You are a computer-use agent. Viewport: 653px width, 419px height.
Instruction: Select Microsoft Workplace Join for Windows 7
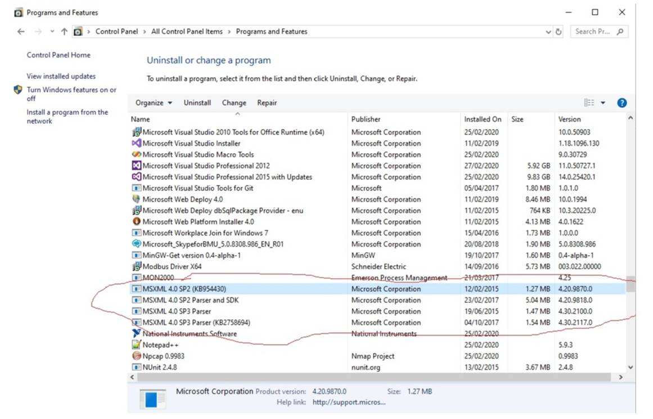pos(377,233)
